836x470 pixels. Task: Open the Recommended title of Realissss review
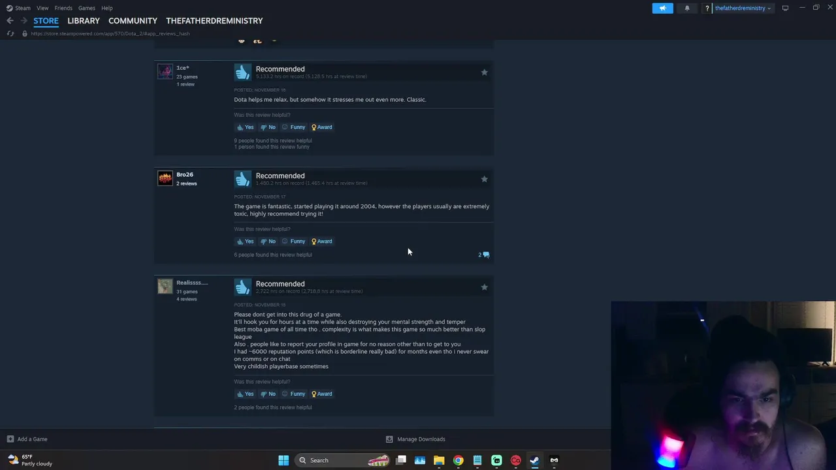point(280,284)
